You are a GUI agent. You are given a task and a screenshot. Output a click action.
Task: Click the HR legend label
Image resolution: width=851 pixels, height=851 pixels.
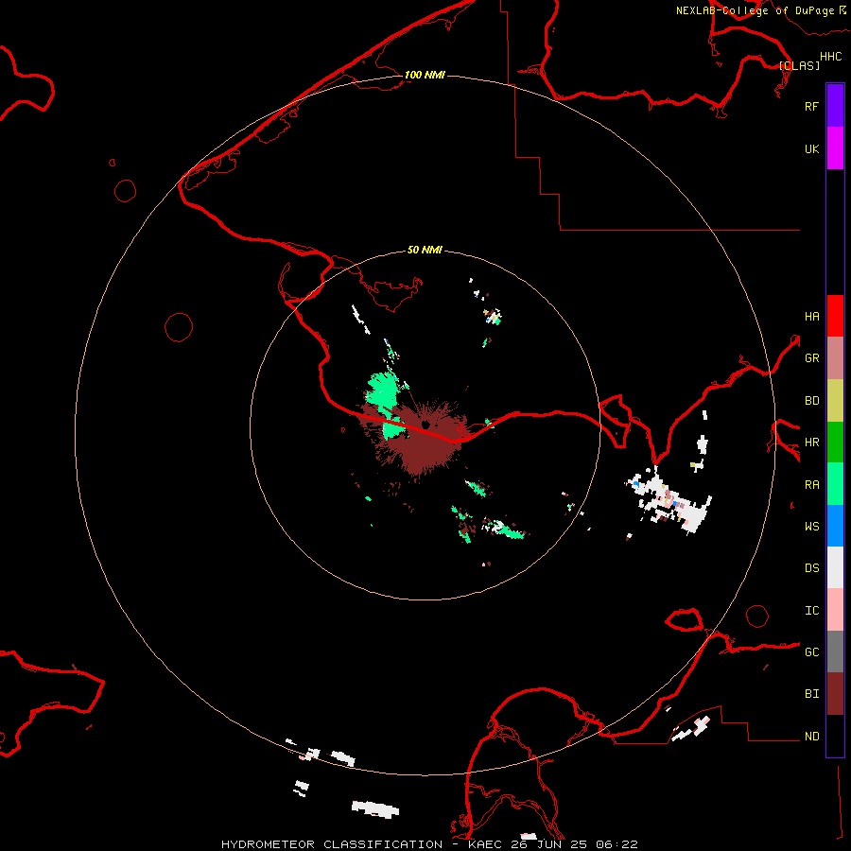coord(812,443)
